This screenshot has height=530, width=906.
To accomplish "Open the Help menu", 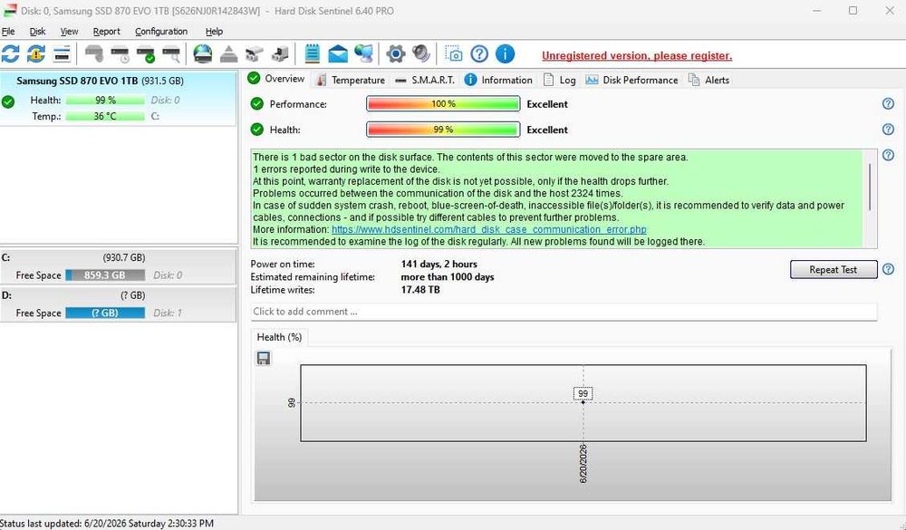I will click(x=215, y=31).
